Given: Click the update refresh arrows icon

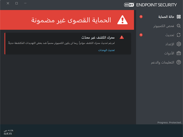Looking at the screenshot, I should [179, 35].
